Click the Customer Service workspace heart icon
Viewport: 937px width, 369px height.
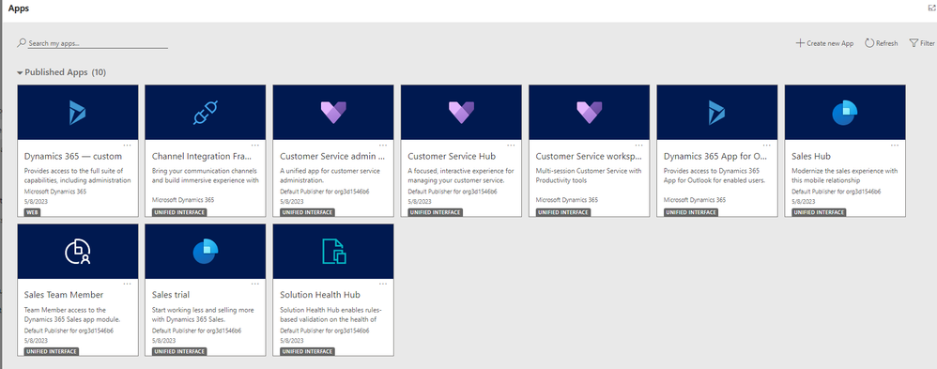click(589, 113)
